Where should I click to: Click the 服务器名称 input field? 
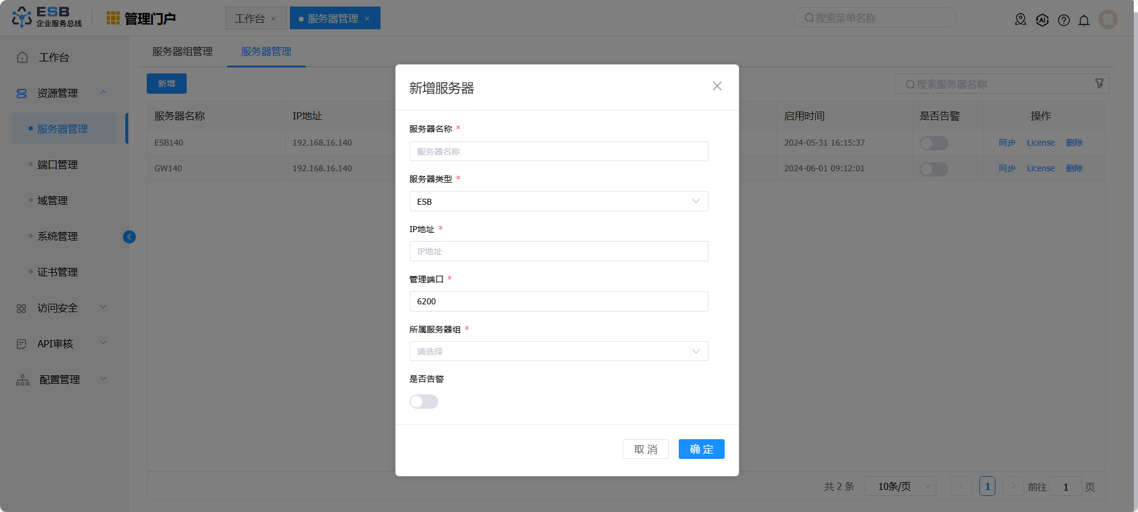[558, 152]
